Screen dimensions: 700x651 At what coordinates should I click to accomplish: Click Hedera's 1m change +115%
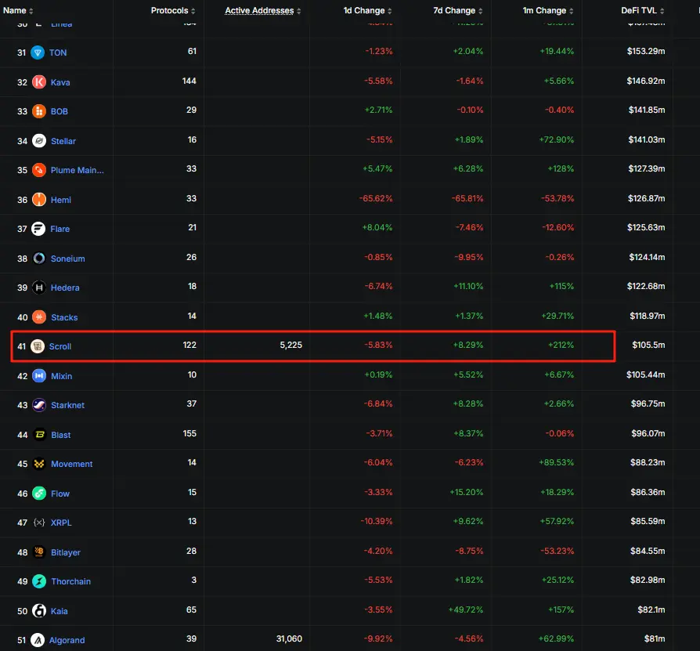561,286
